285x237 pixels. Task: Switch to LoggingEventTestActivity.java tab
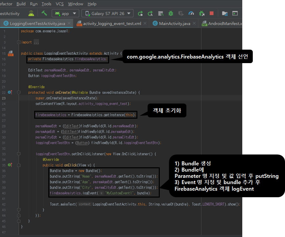[x=36, y=23]
